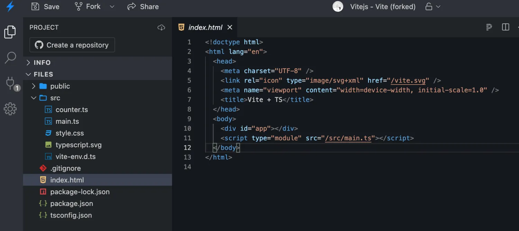
Task: Click the StackBlitz lightning bolt logo
Action: [x=10, y=7]
